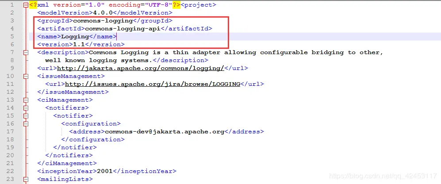441x184 pixels.
Task: Collapse the notifiers fold marker on line 14
Action: coord(26,108)
